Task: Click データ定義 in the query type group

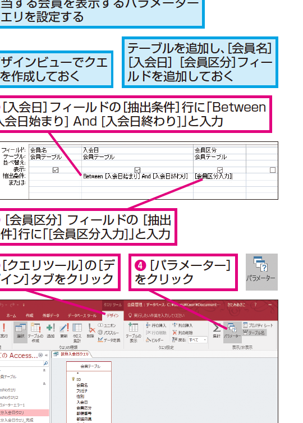Action: tap(109, 340)
